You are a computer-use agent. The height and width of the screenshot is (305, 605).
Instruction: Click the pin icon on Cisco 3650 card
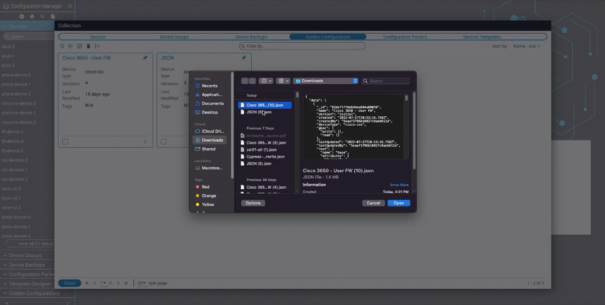tap(145, 58)
